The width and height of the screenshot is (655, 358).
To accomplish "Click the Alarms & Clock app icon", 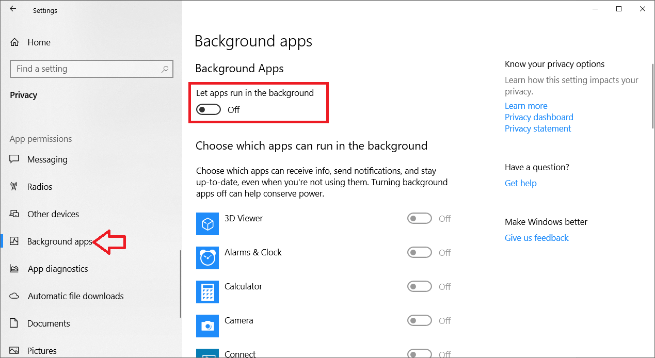I will [207, 257].
